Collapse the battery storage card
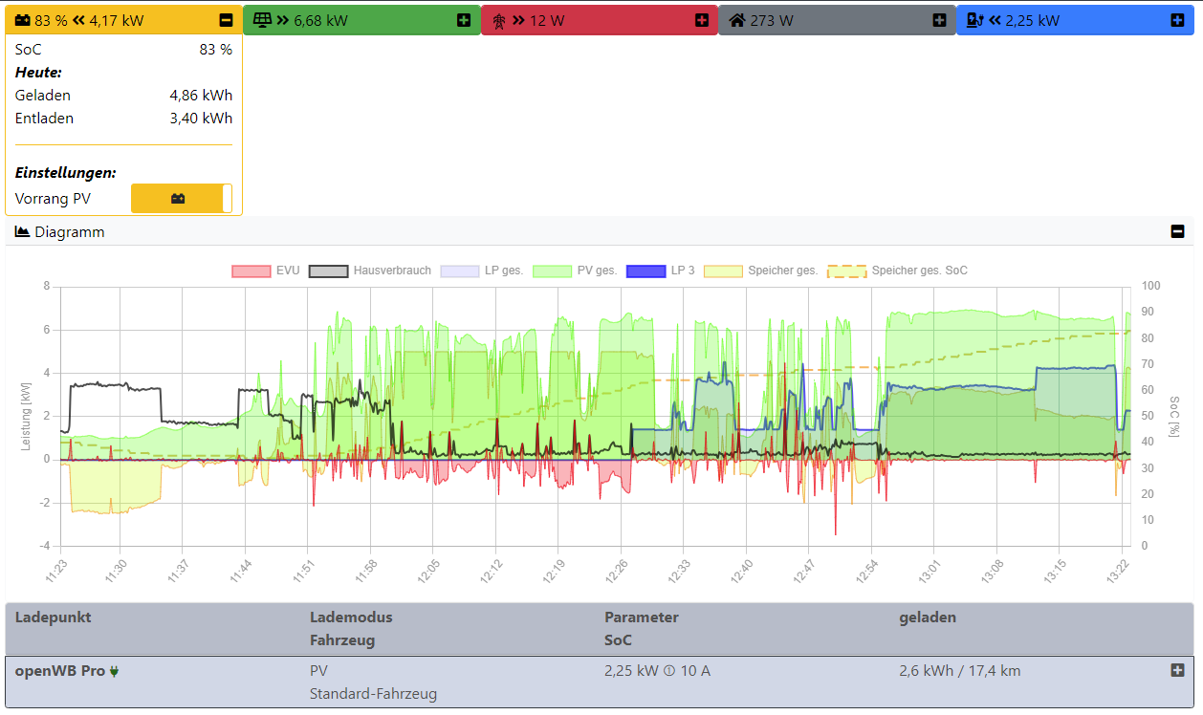Image resolution: width=1203 pixels, height=715 pixels. coord(226,20)
